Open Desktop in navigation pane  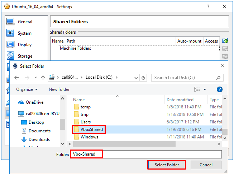coord(33,122)
